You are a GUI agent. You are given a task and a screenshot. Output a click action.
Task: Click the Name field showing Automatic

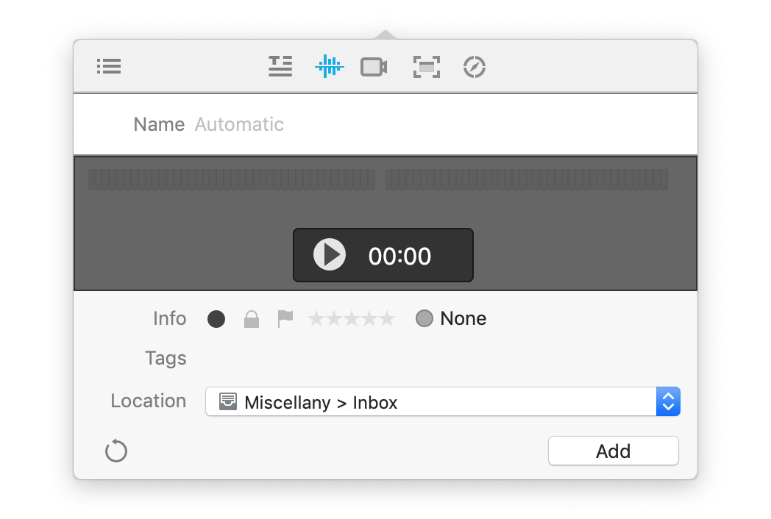point(441,125)
